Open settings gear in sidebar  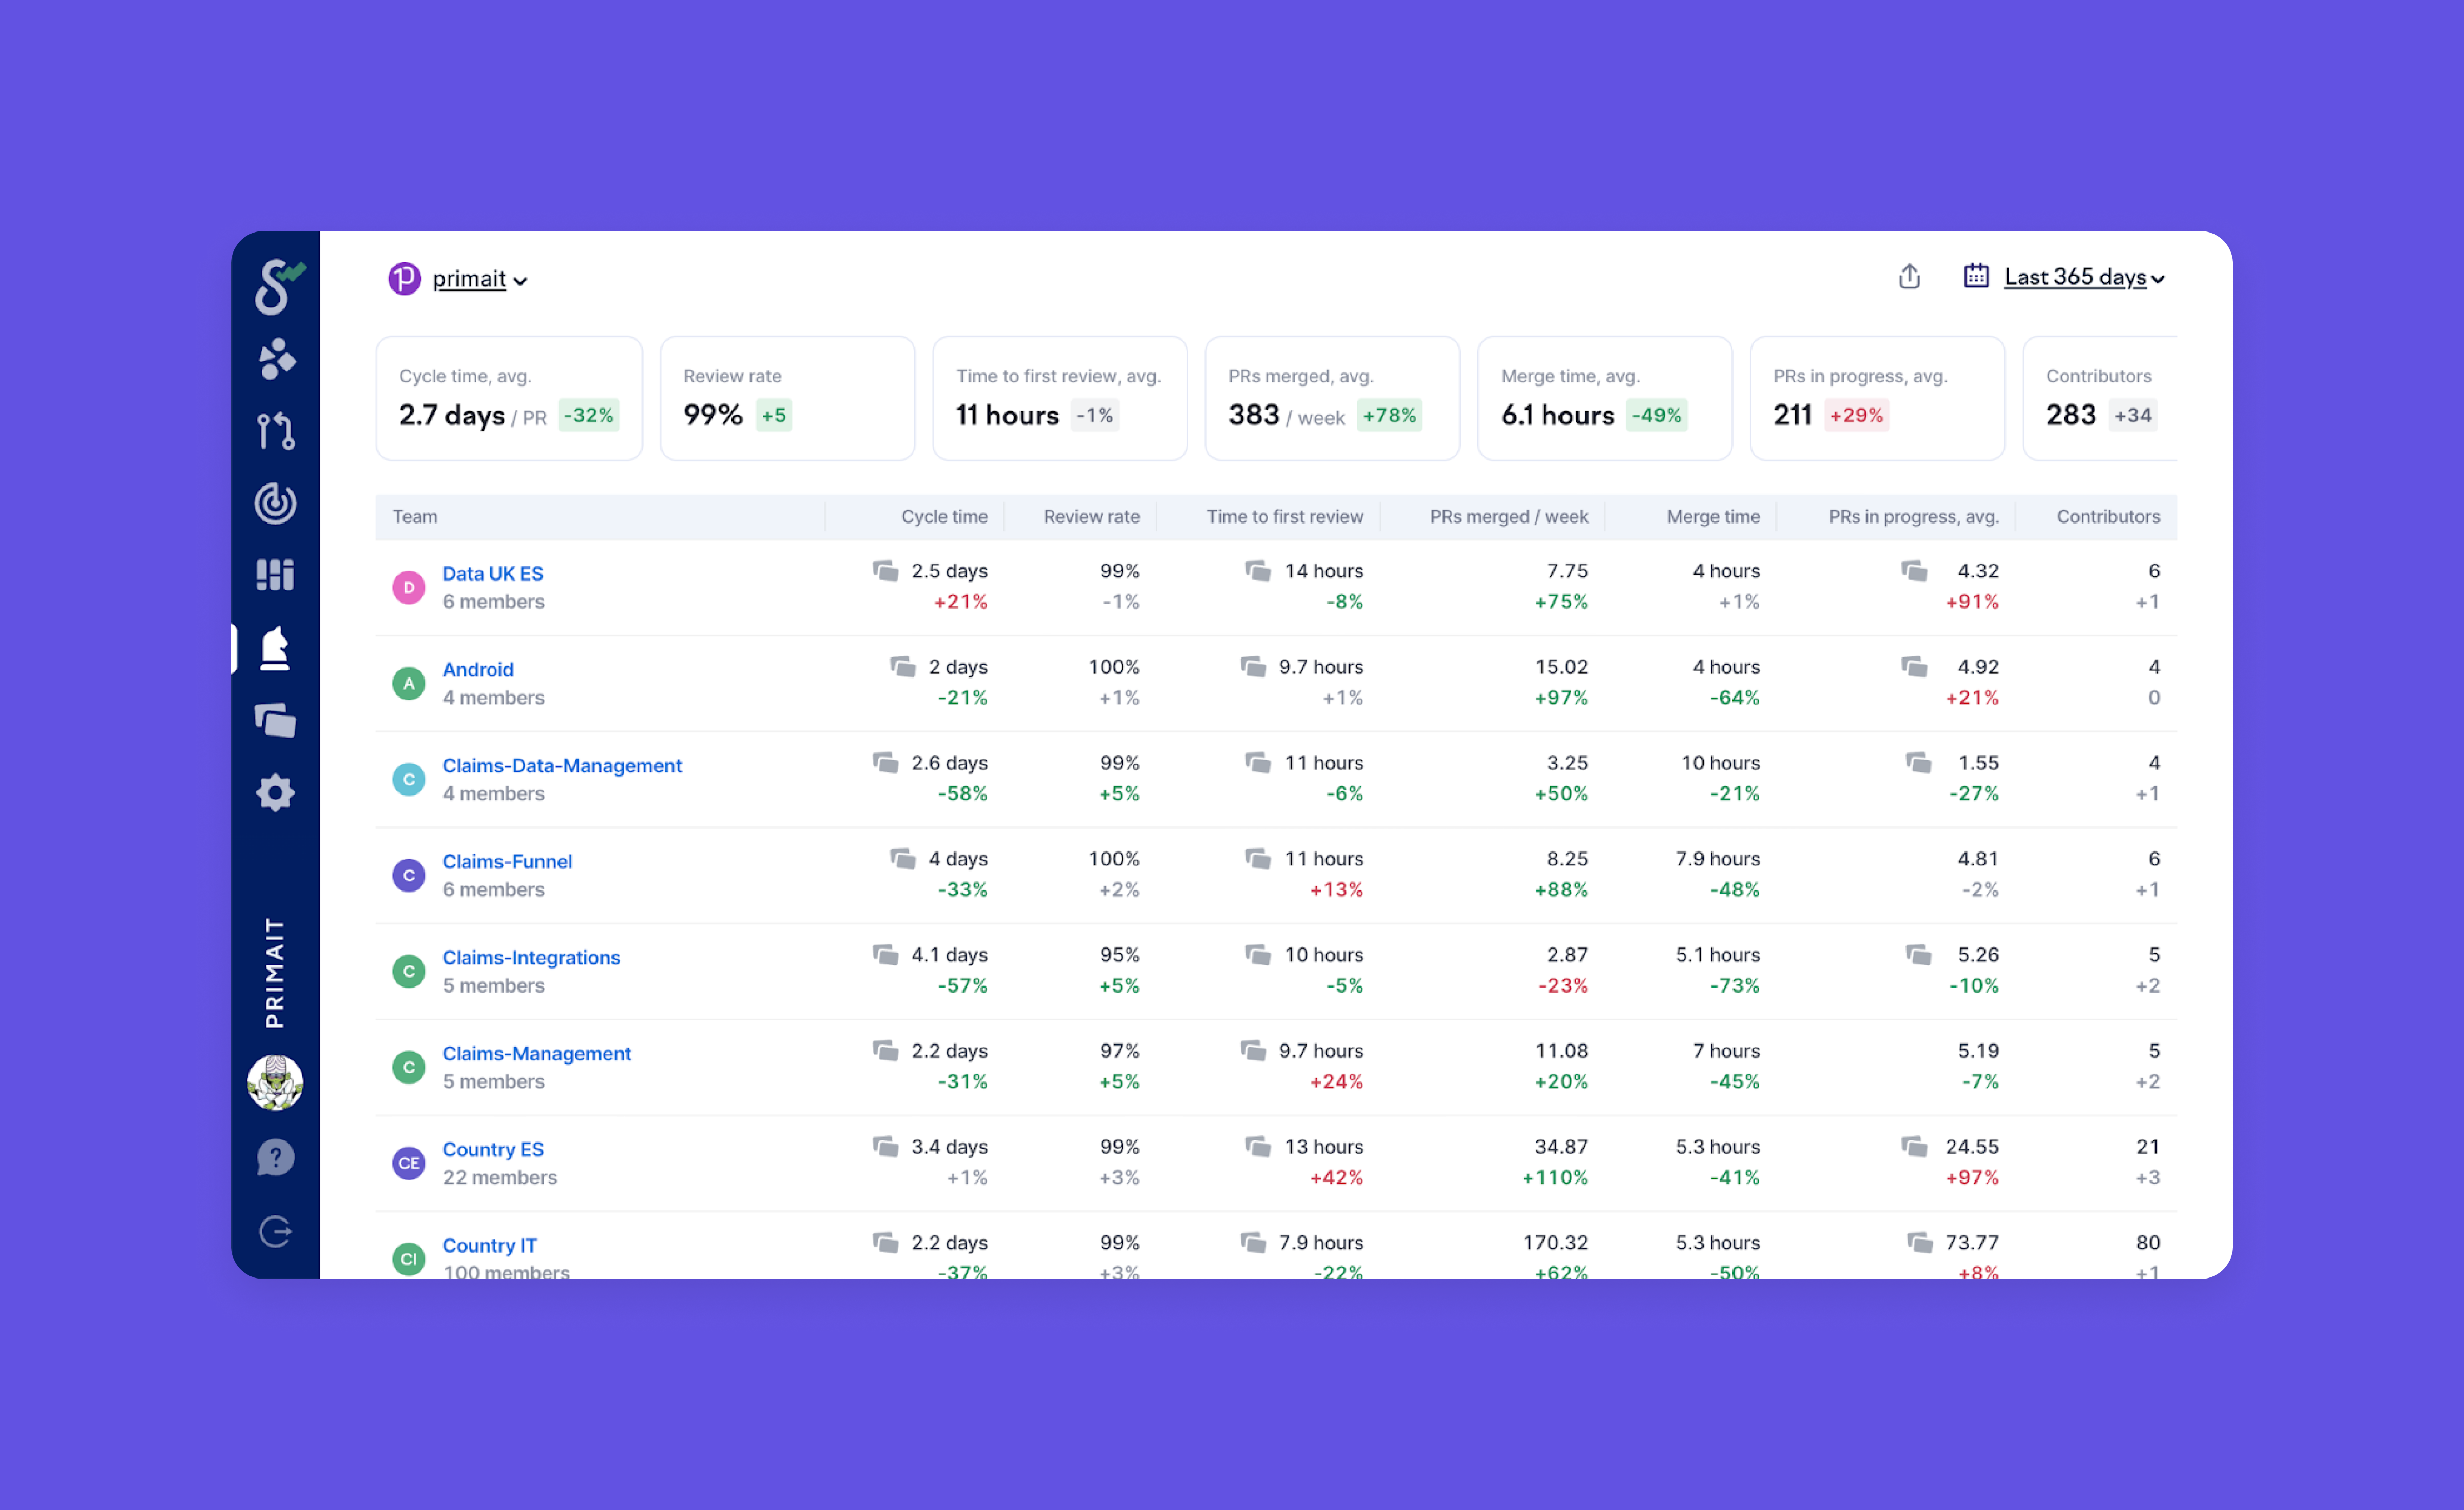click(x=275, y=793)
